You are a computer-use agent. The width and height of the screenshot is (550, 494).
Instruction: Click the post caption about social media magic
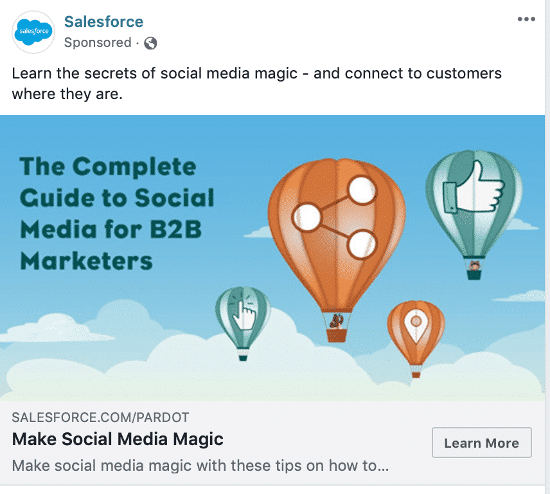(257, 84)
